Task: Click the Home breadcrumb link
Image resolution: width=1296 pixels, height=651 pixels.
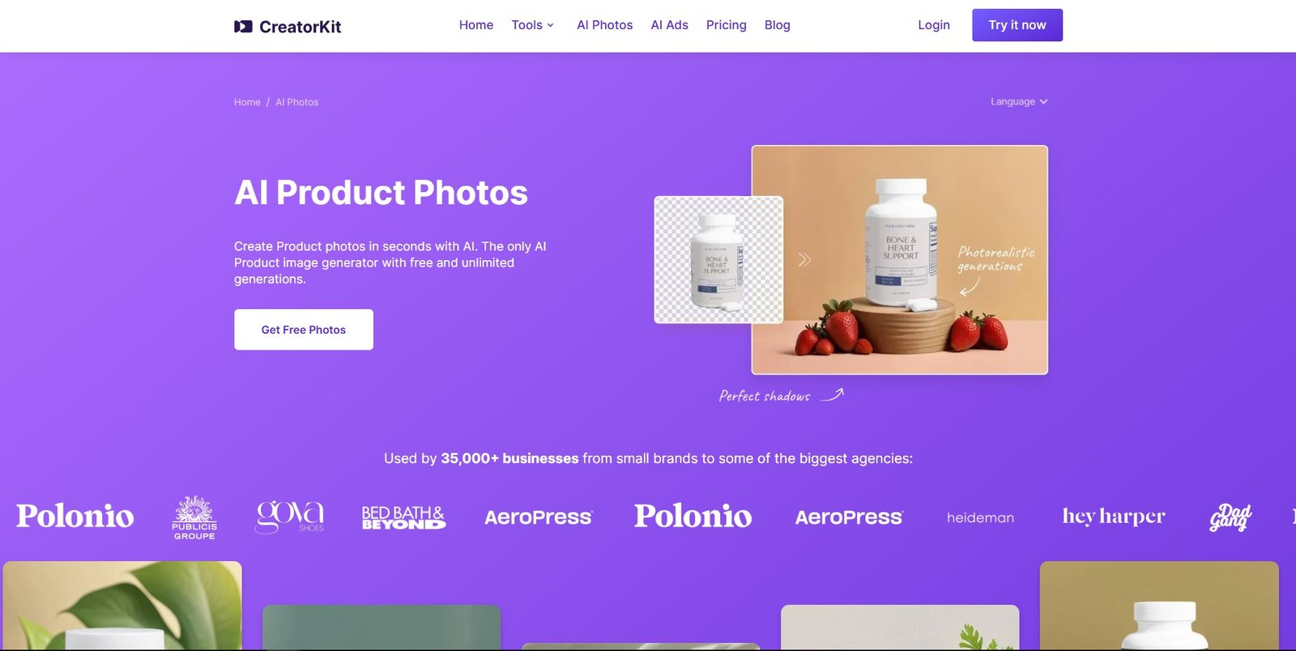Action: (x=247, y=102)
